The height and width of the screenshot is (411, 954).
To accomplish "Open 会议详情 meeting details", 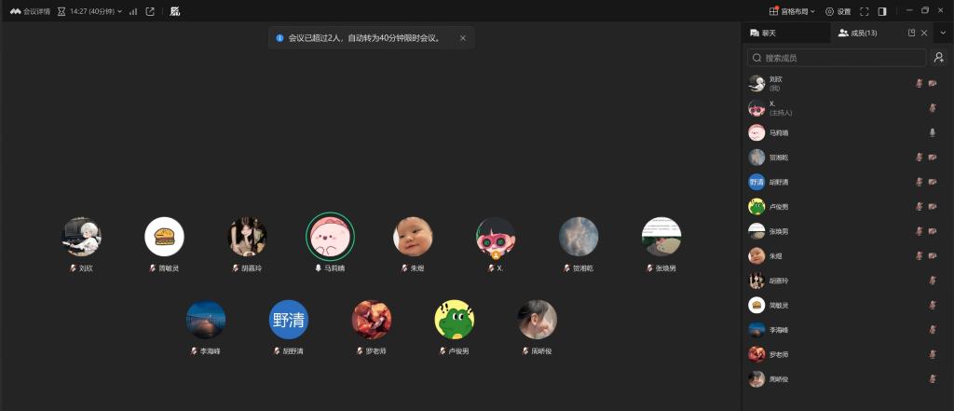I will (32, 11).
